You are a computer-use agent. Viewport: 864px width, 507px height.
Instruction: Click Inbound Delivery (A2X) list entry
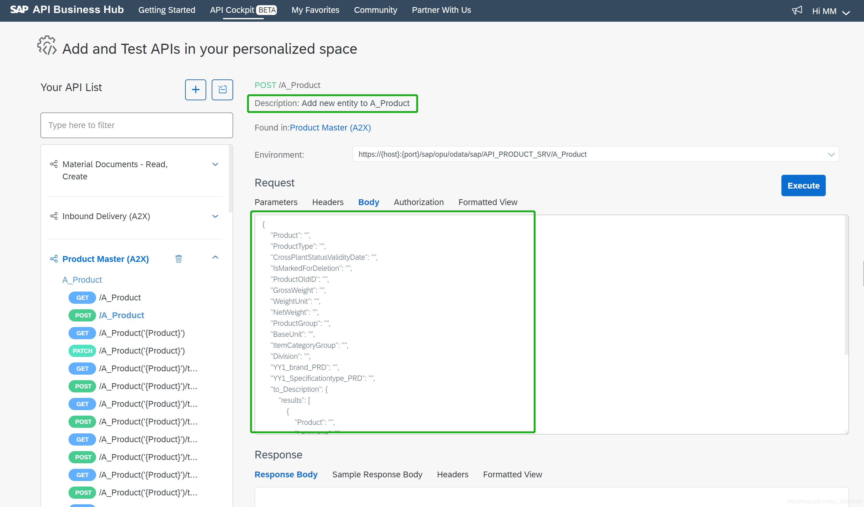click(x=106, y=216)
